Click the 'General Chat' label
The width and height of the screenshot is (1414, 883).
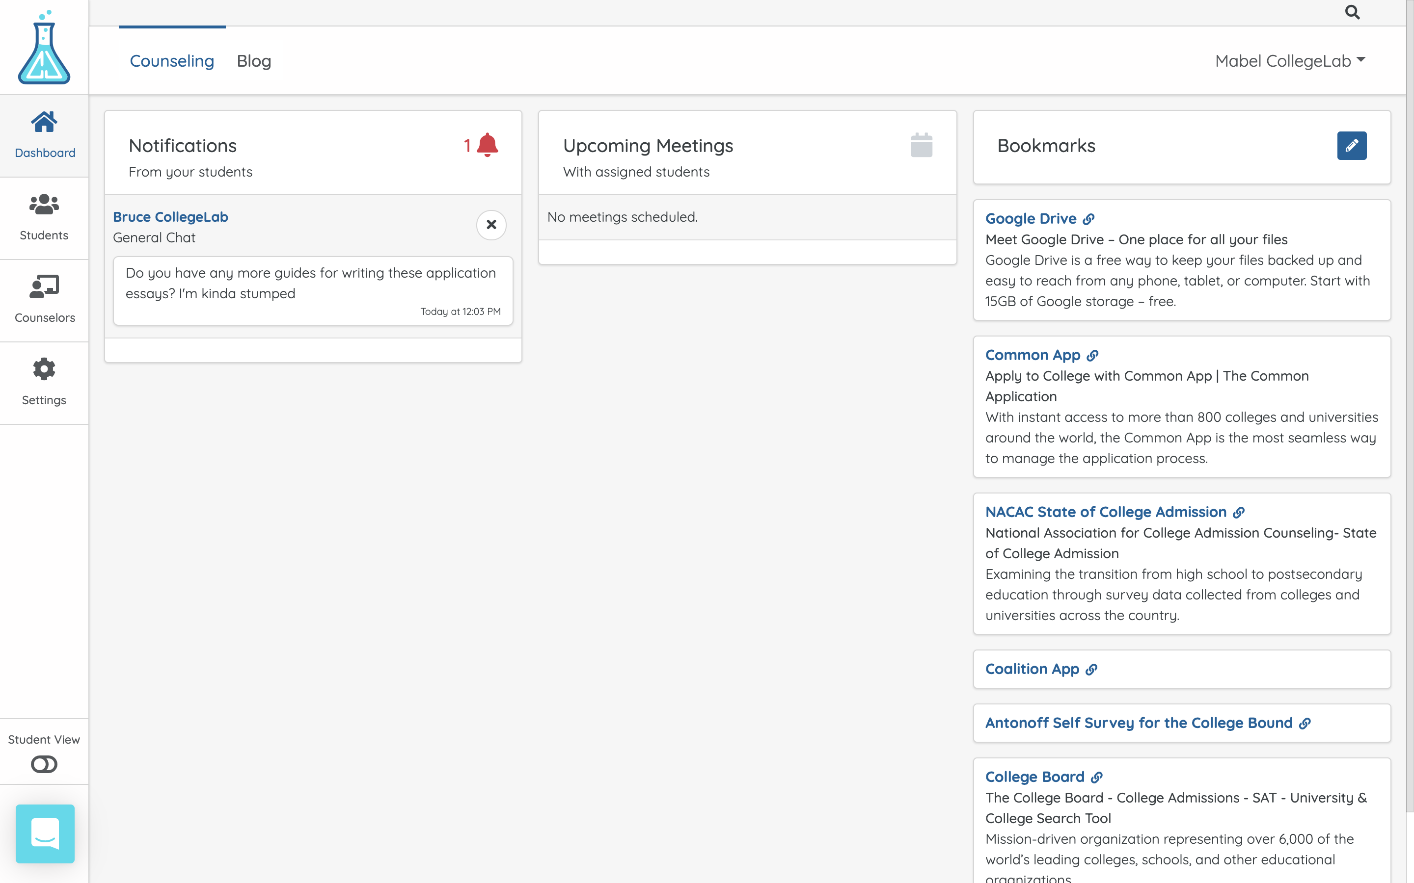point(154,238)
